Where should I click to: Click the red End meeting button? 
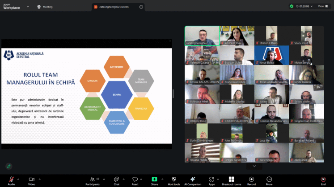(x=323, y=179)
